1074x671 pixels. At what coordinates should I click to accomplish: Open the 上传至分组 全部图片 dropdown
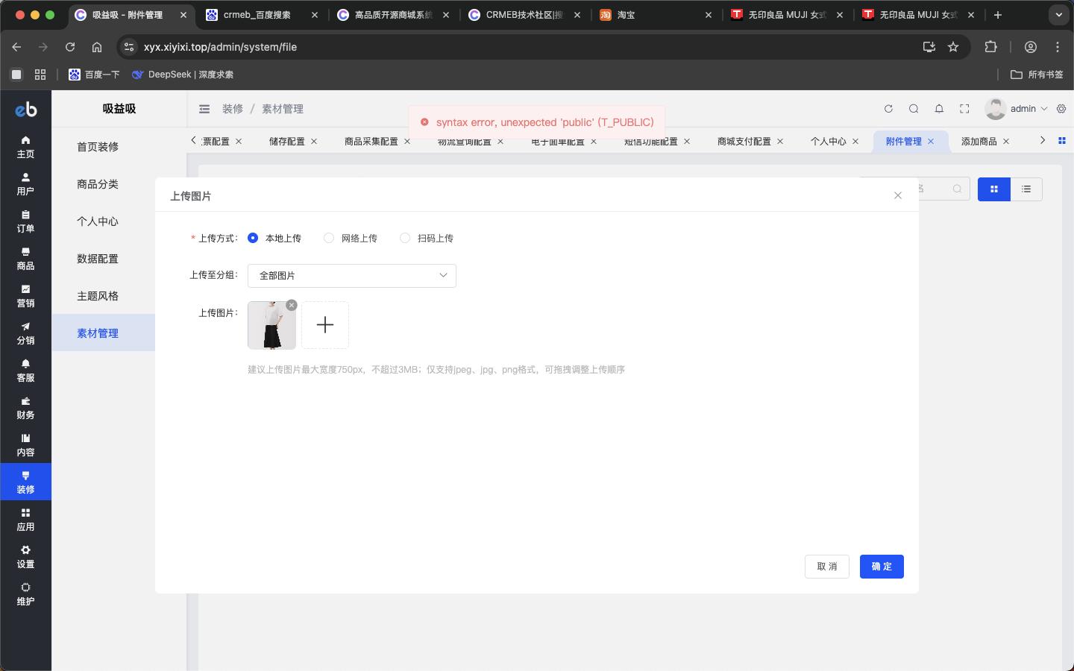pyautogui.click(x=352, y=276)
